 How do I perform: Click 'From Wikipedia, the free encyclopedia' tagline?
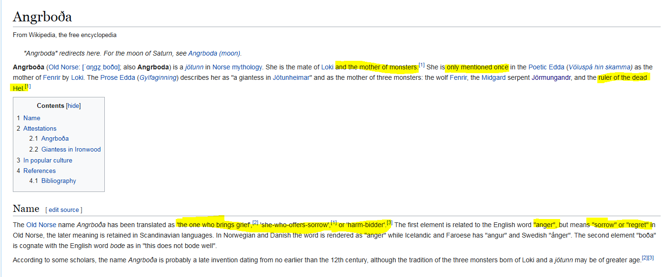65,35
